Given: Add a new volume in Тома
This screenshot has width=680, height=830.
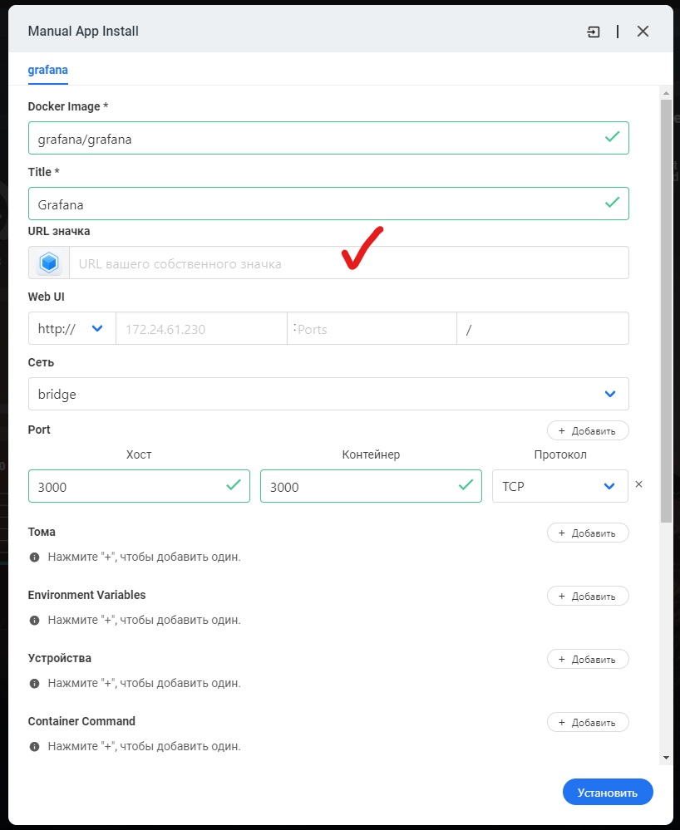Looking at the screenshot, I should point(588,533).
